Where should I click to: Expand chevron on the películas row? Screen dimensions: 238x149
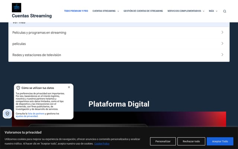(222, 44)
